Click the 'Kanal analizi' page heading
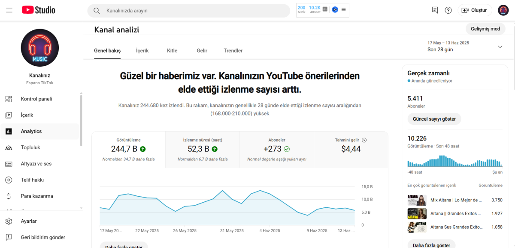The width and height of the screenshot is (515, 248). pos(117,30)
